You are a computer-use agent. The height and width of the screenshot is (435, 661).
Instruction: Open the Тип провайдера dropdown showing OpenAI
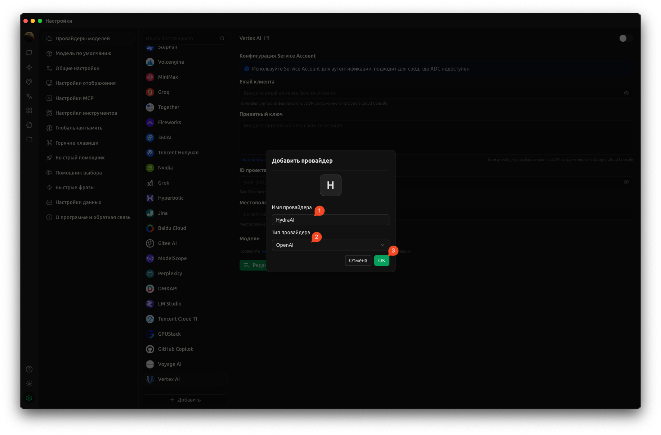[330, 245]
